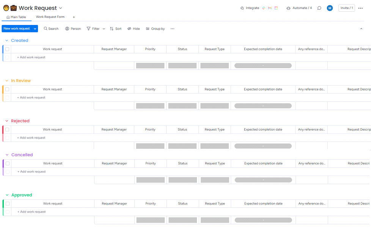The image size is (371, 232).
Task: Switch to Main Table tab
Action: pyautogui.click(x=16, y=17)
